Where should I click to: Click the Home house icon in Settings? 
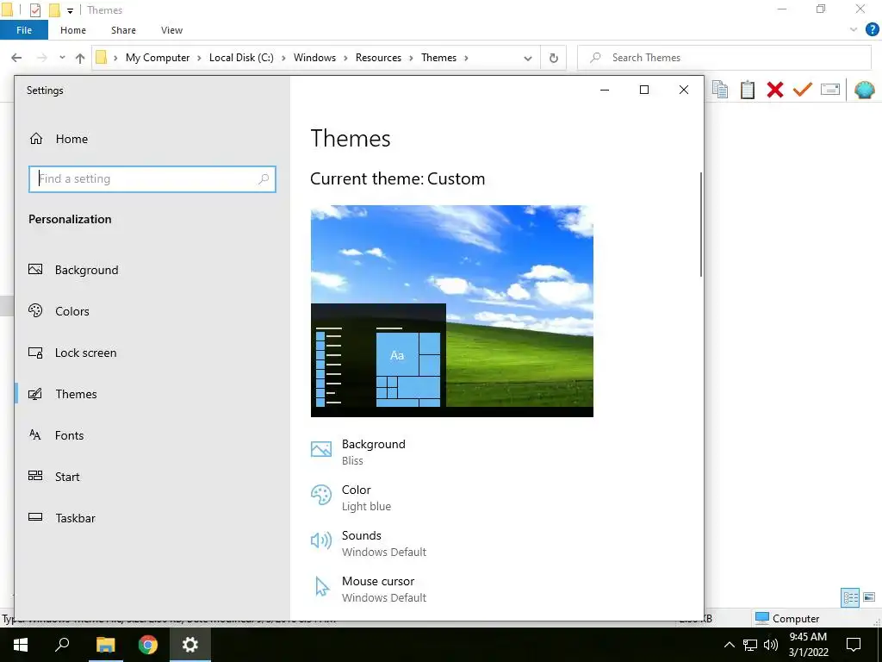[36, 139]
